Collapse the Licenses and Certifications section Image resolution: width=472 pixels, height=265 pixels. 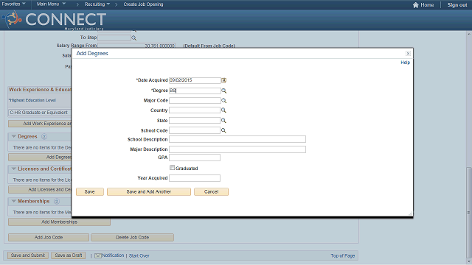pyautogui.click(x=13, y=169)
